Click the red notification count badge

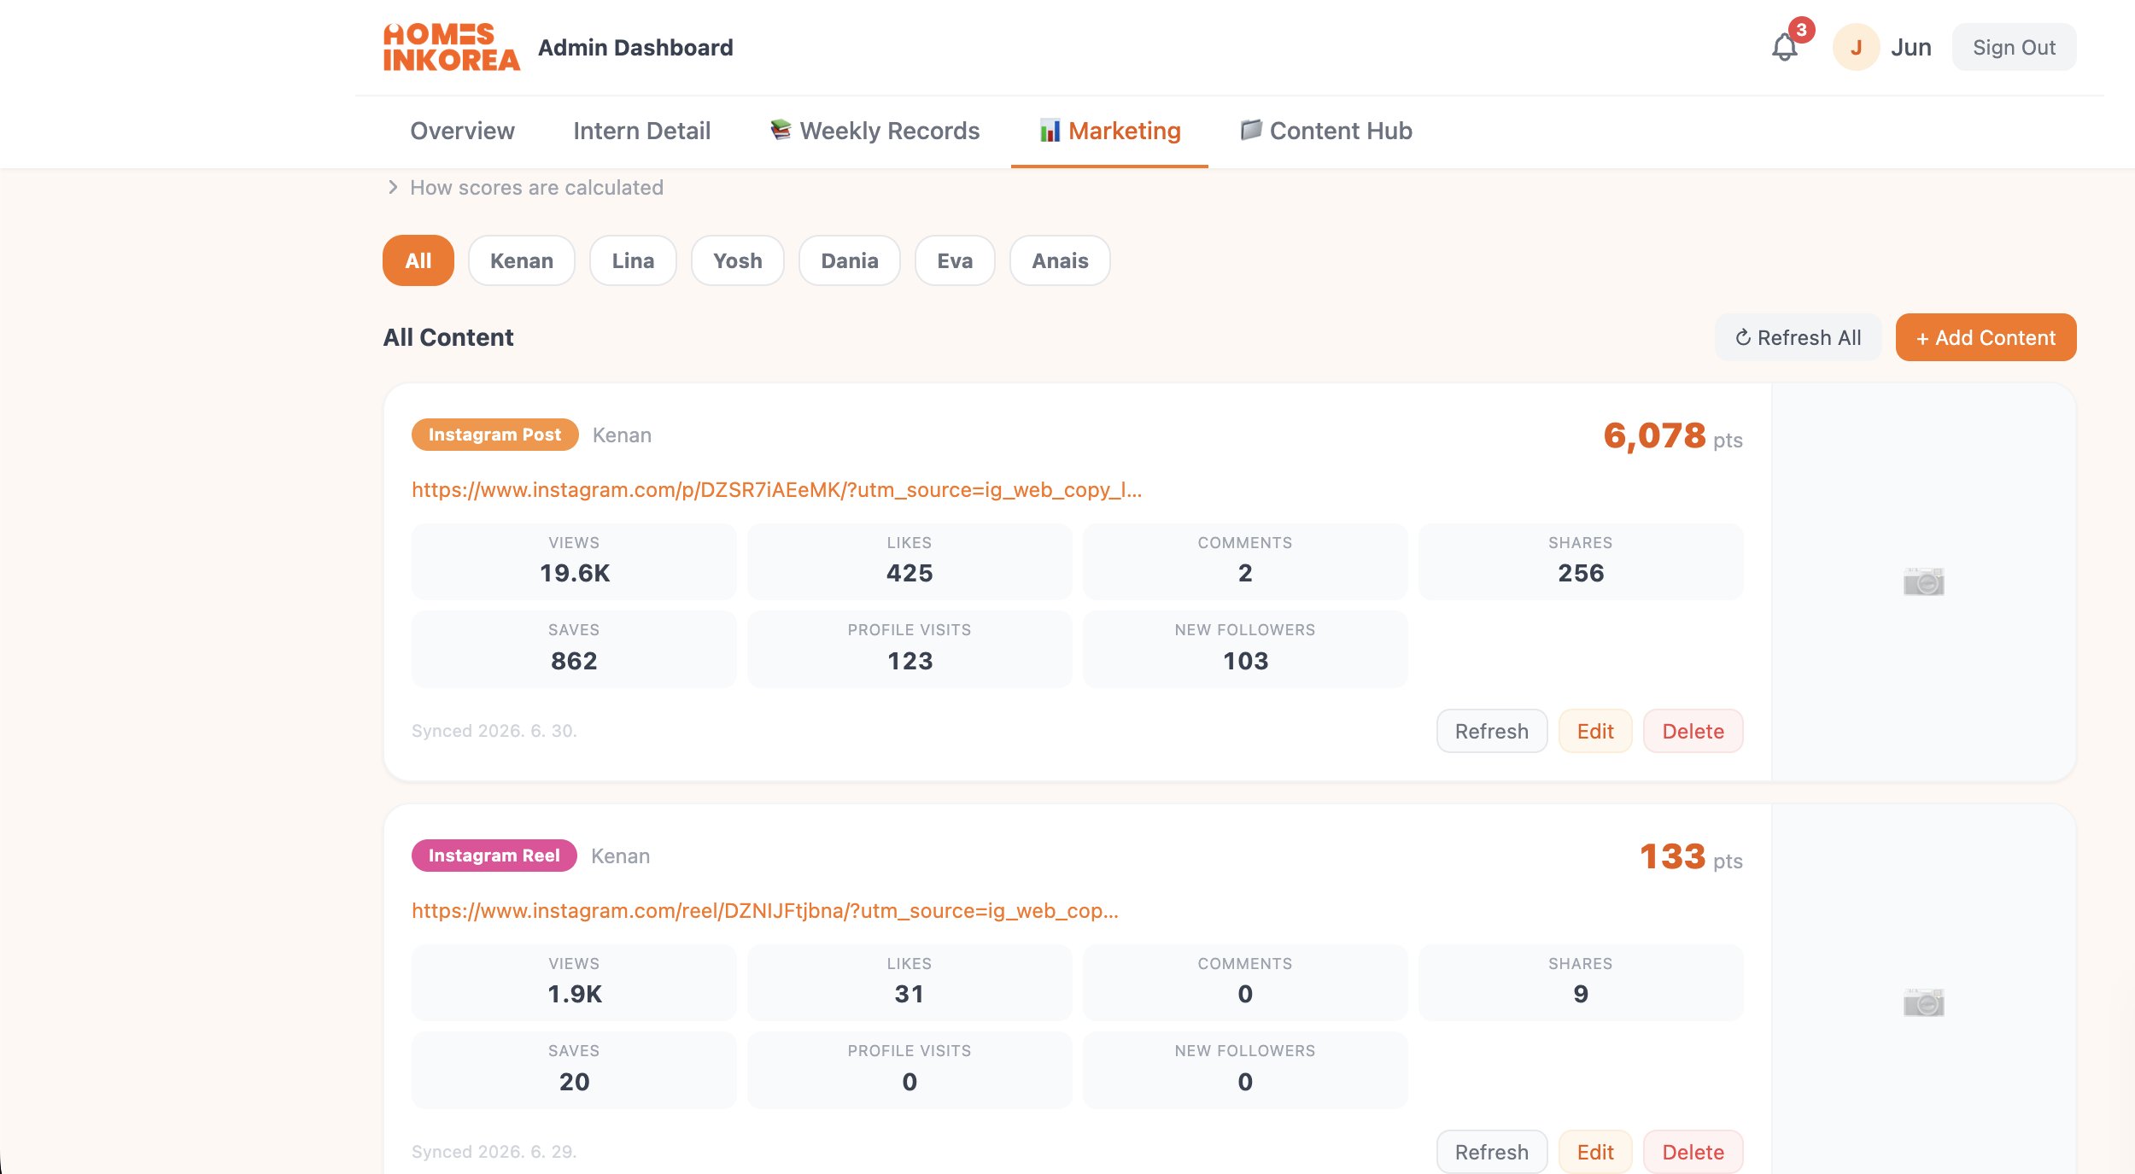click(x=1801, y=30)
